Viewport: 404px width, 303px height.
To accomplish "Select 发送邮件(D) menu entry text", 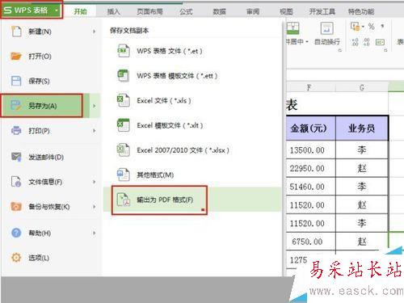I will point(46,157).
